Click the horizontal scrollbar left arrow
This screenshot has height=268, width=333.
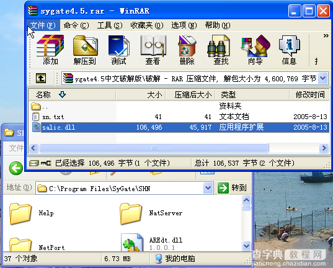coord(33,148)
